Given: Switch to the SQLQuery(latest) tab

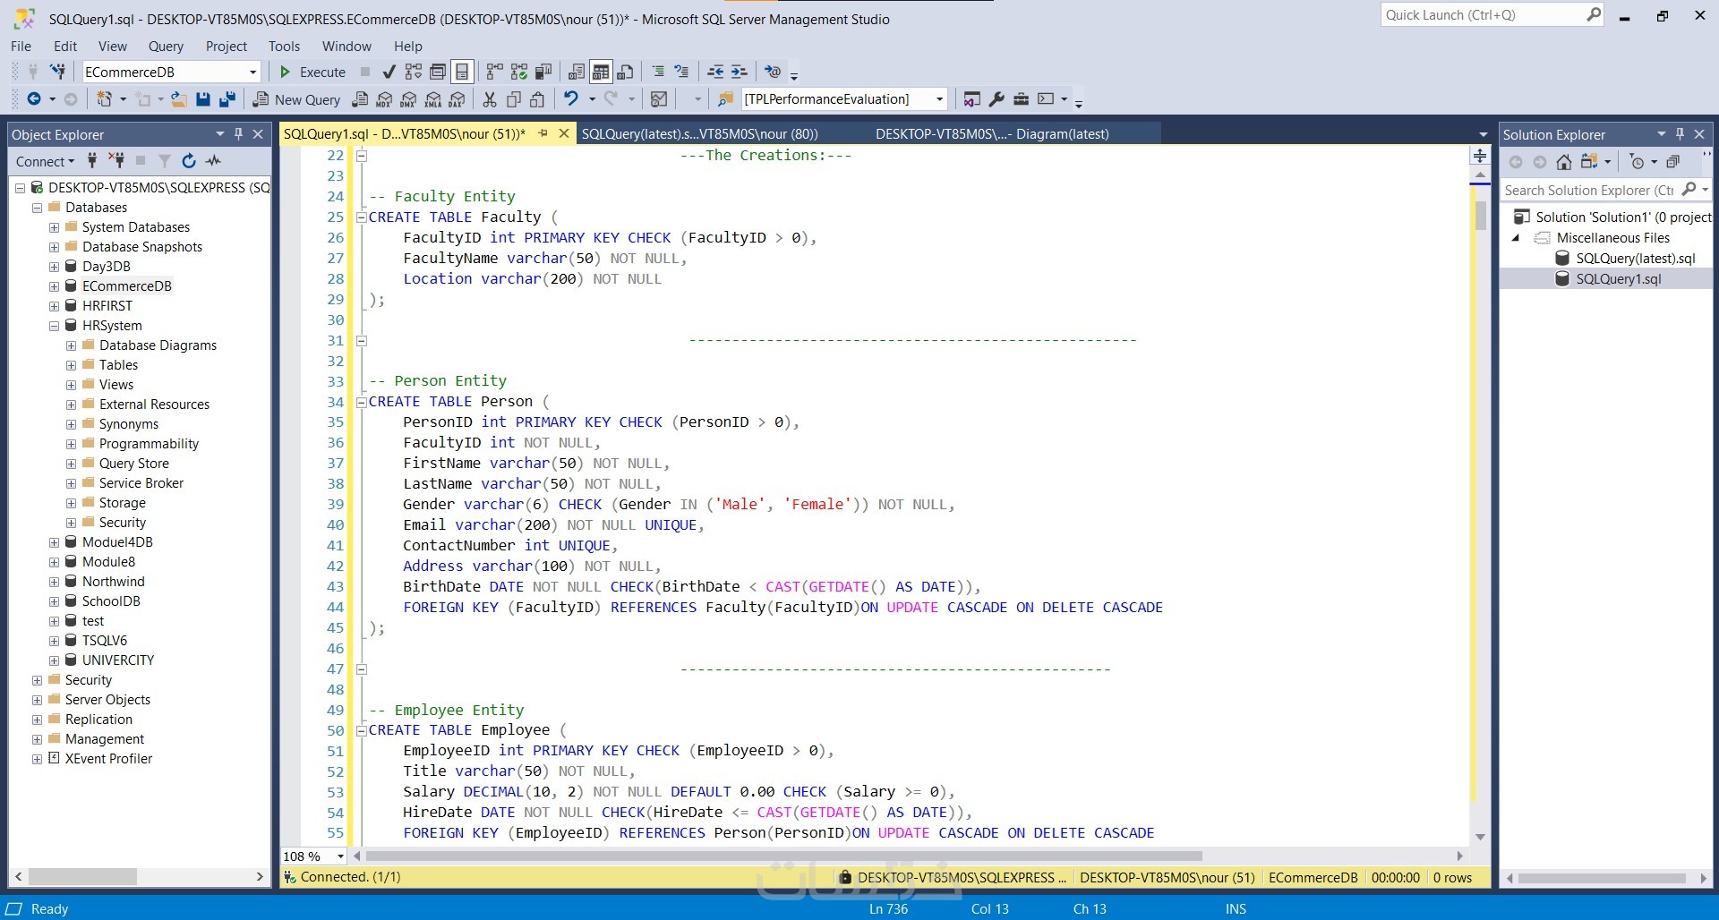Looking at the screenshot, I should tap(699, 134).
